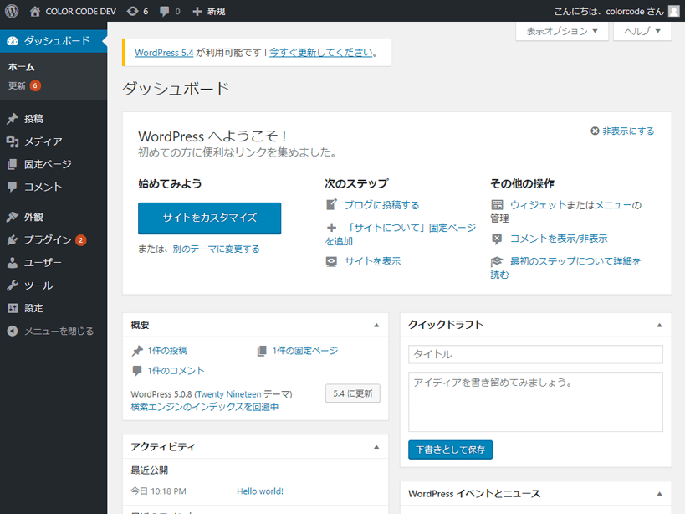This screenshot has width=685, height=514.
Task: Open the プラグイン menu label
Action: tap(48, 239)
